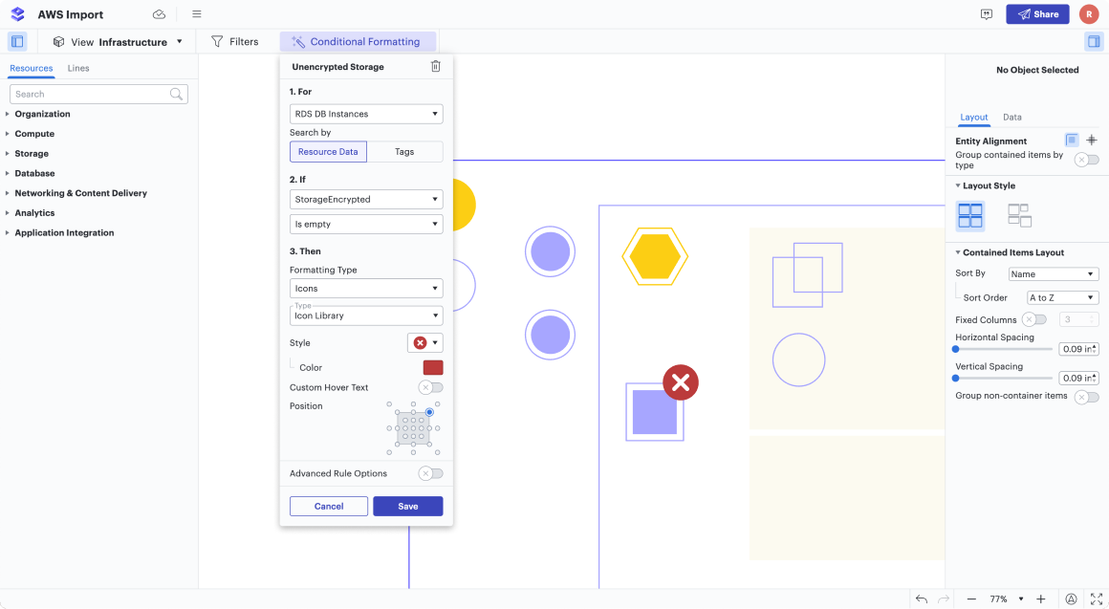Open Conditional Formatting button
Screen dimensions: 1109x609
pos(358,42)
